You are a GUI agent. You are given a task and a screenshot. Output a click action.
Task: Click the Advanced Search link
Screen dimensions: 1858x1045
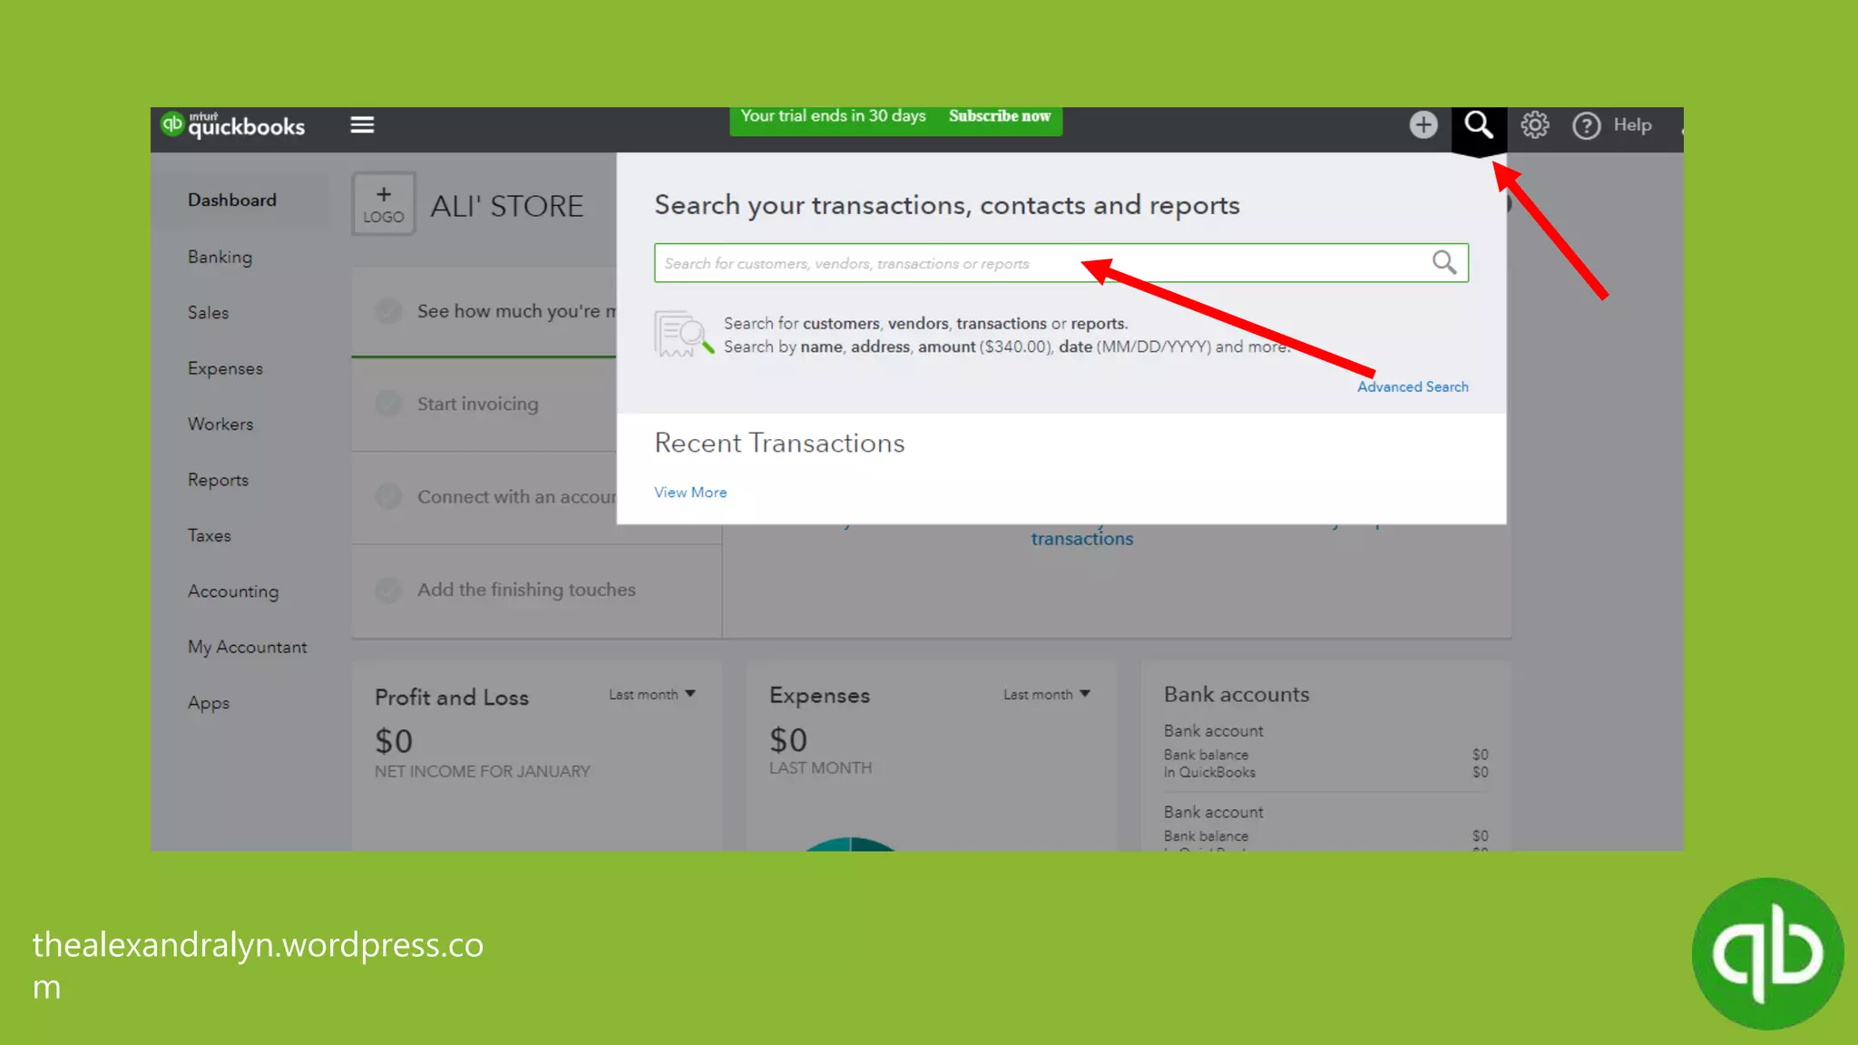1412,386
